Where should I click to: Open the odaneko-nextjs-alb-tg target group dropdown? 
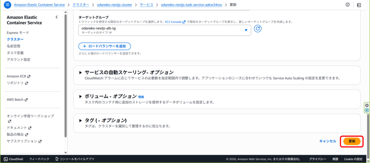pos(164,30)
